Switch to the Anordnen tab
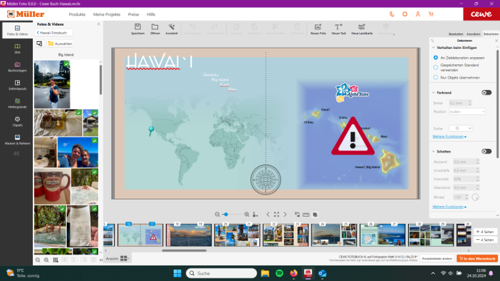The image size is (500, 281). pyautogui.click(x=473, y=34)
